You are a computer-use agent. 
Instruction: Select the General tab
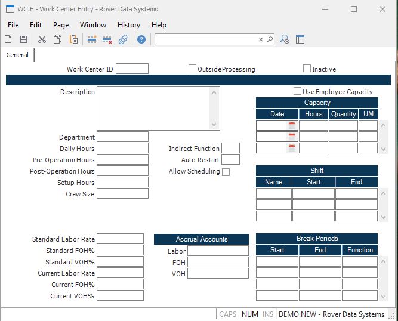point(17,55)
